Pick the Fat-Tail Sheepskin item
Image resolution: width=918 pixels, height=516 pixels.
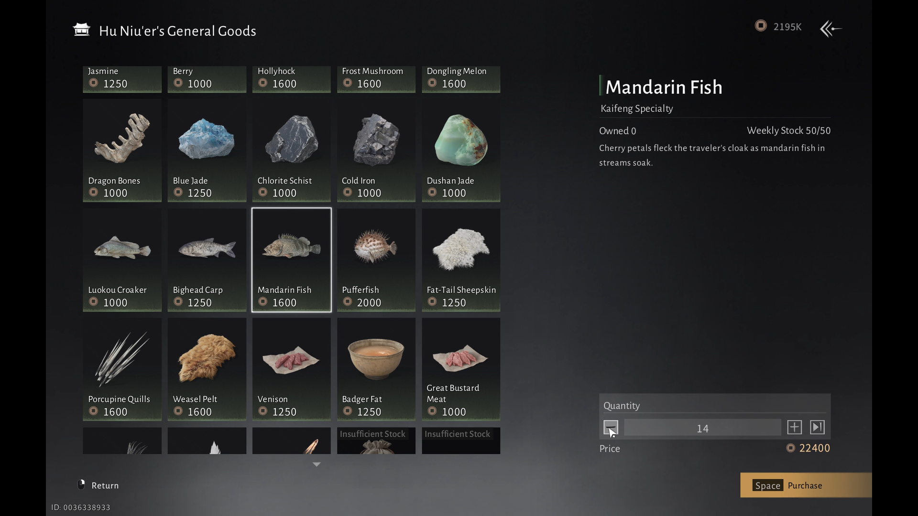click(460, 259)
